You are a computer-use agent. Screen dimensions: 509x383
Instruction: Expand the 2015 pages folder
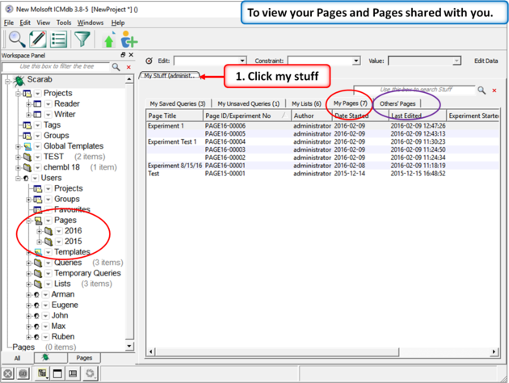click(x=40, y=242)
